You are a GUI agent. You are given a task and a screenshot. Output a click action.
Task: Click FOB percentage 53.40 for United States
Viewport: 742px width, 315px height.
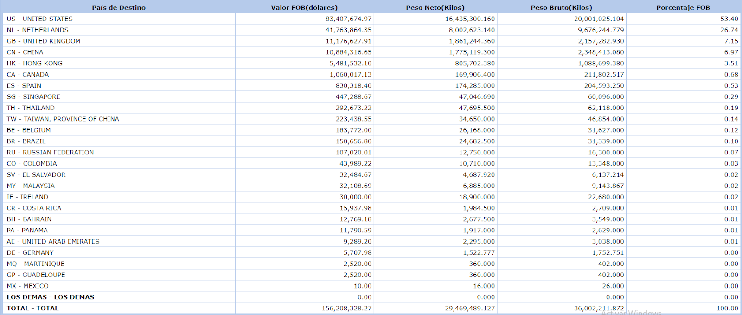(x=729, y=19)
